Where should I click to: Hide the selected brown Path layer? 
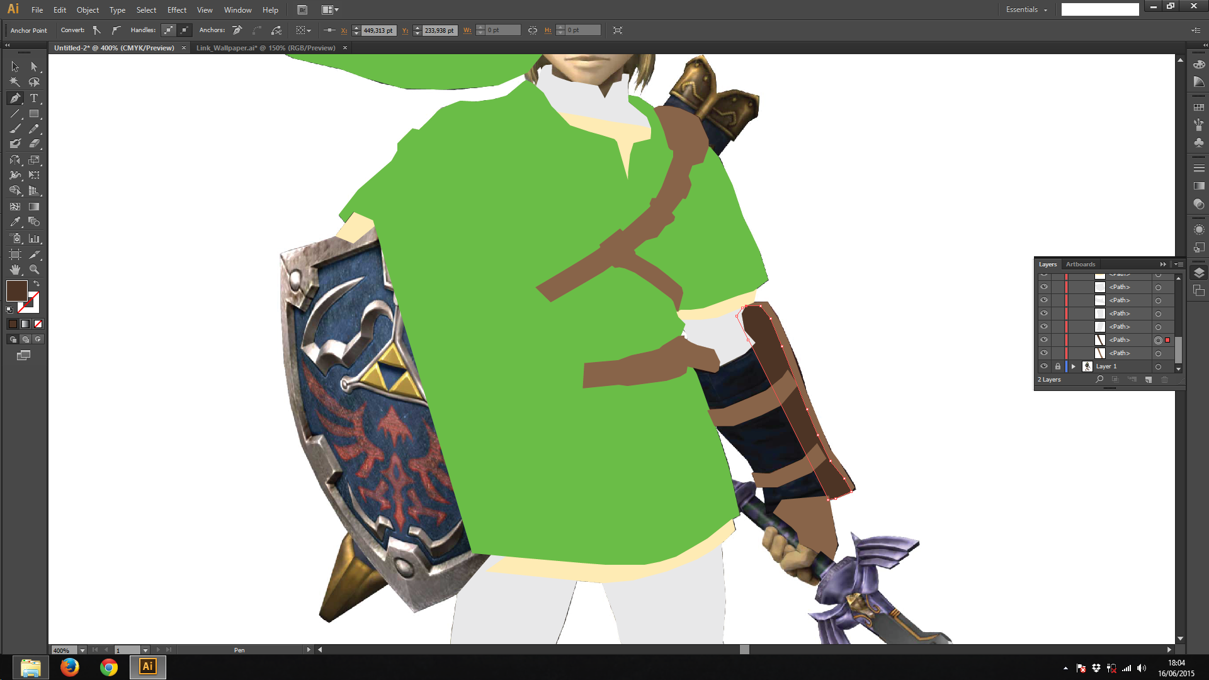point(1044,340)
